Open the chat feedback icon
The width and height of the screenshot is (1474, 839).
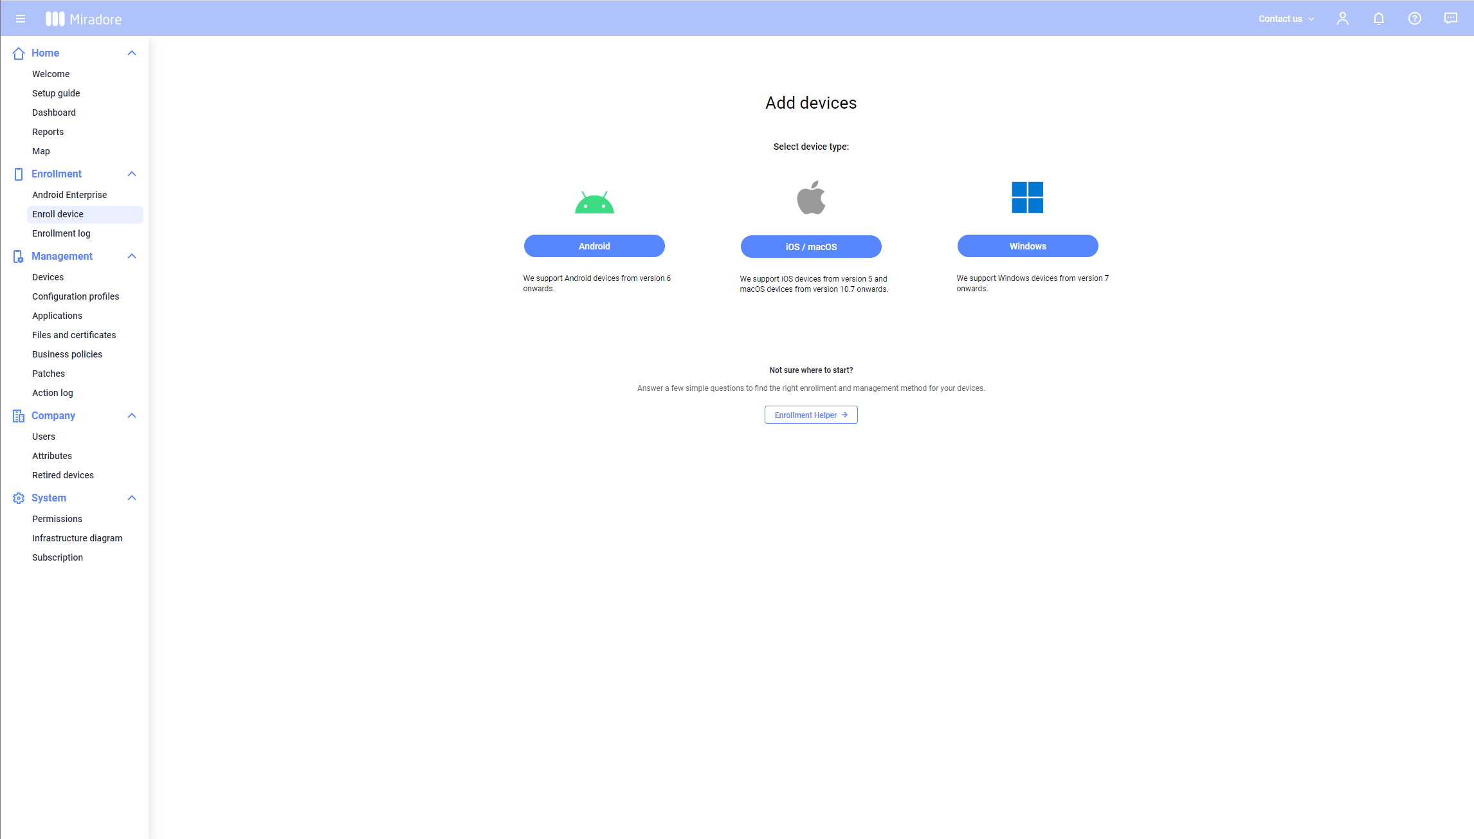pos(1451,19)
